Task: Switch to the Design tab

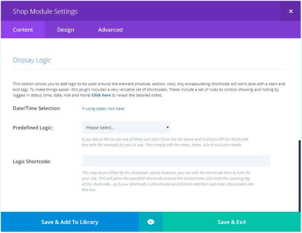Action: (66, 30)
